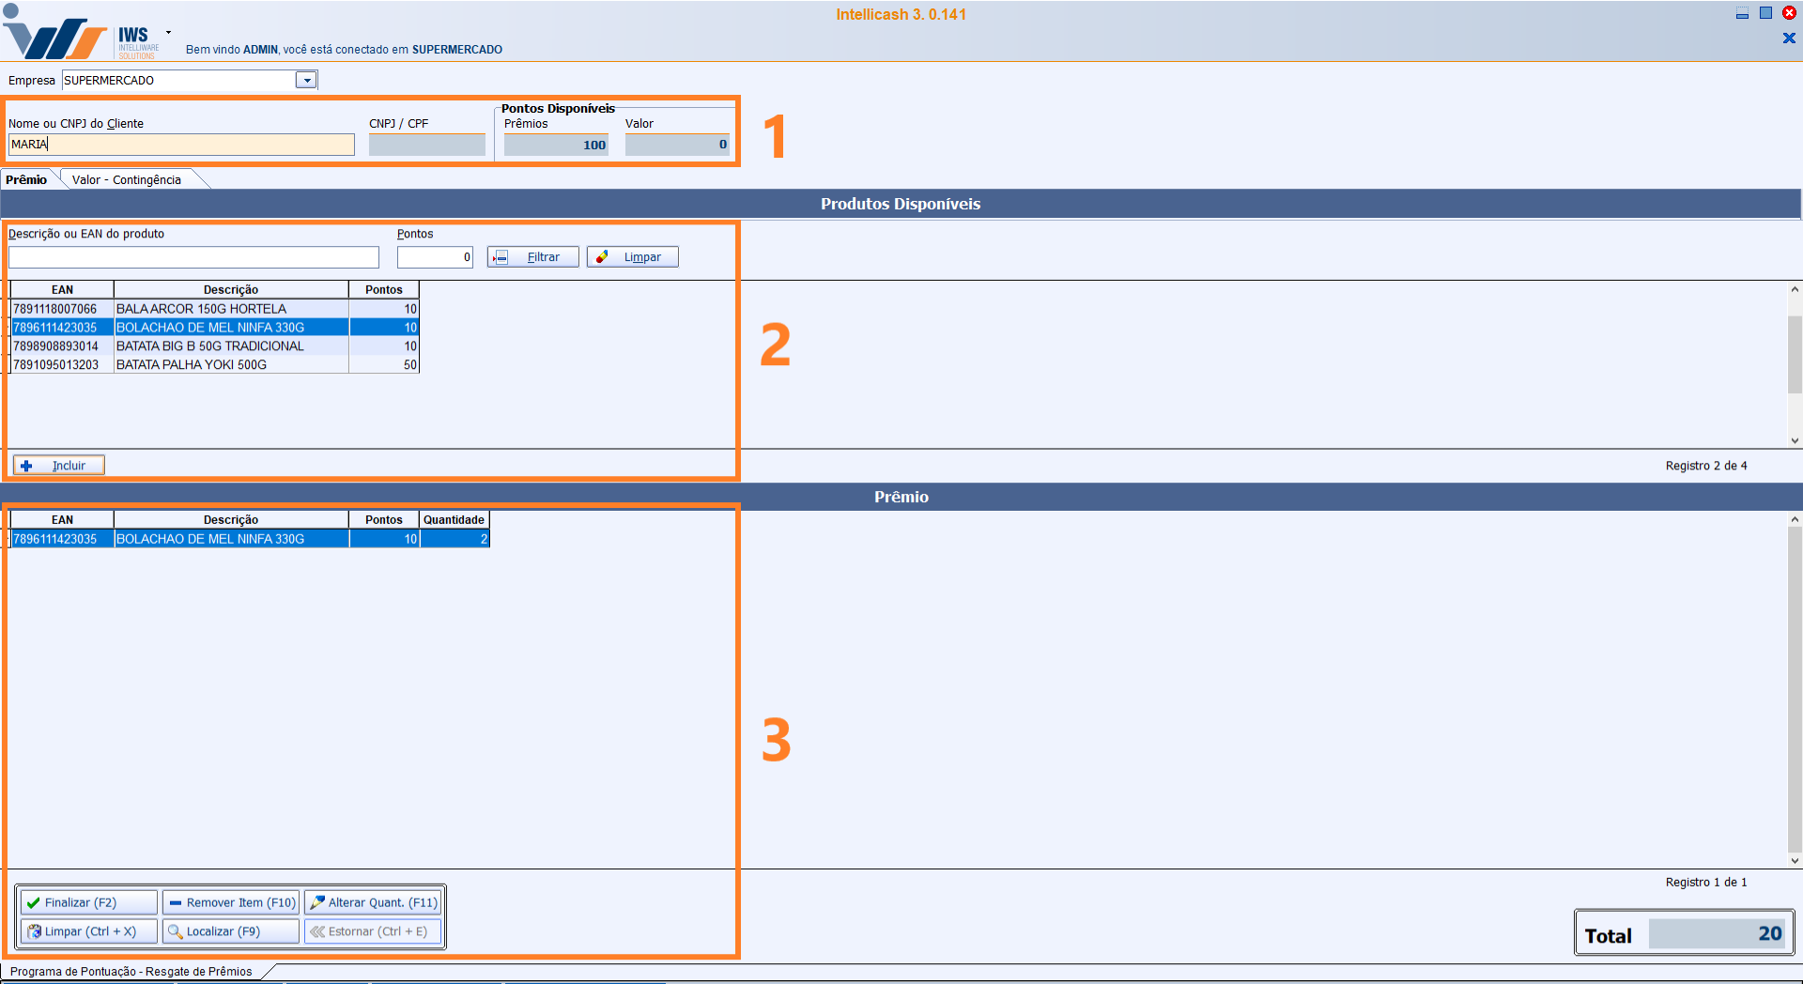Screen dimensions: 1803x984
Task: Switch to Valor - Contingência tab
Action: (x=127, y=180)
